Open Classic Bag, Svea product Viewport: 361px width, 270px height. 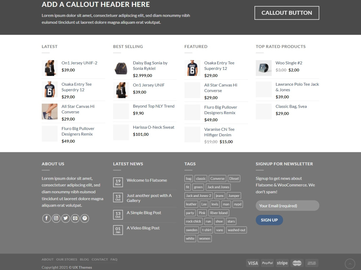pos(291,107)
